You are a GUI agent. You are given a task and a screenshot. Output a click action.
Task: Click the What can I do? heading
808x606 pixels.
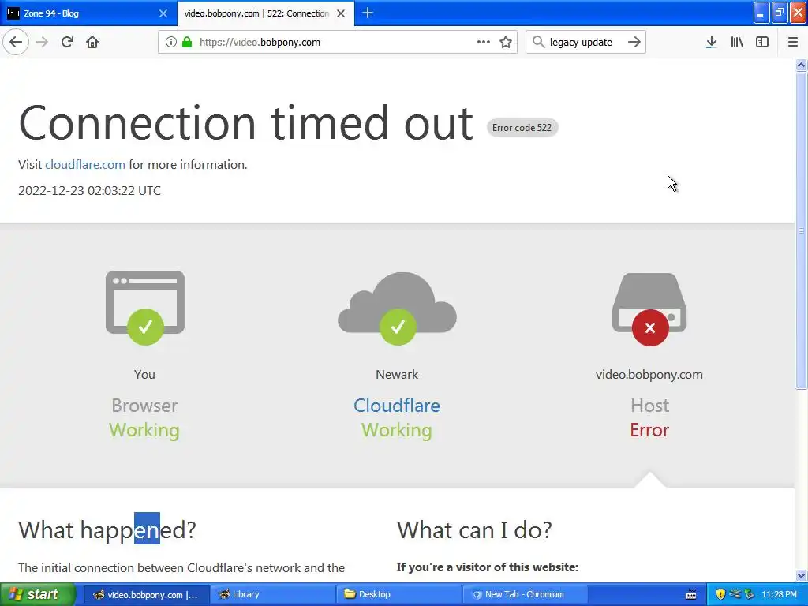pyautogui.click(x=474, y=529)
